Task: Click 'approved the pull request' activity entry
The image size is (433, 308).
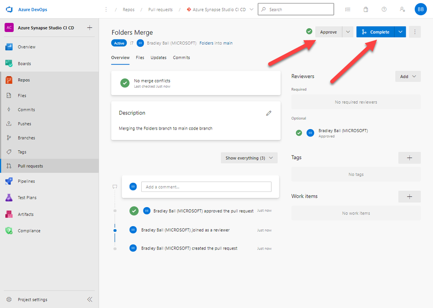Action: pos(204,211)
